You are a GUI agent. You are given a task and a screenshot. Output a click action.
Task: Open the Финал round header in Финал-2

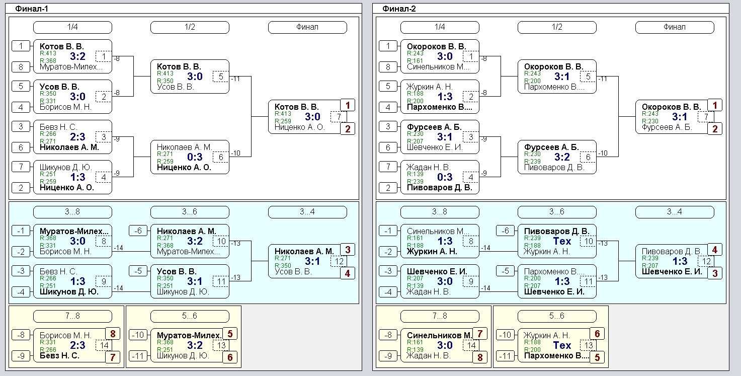coord(675,27)
